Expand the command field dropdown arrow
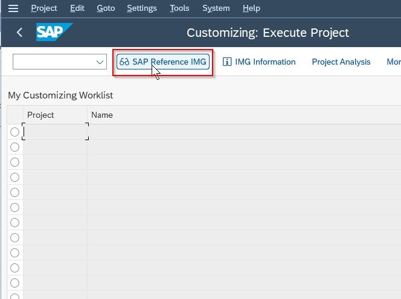 [100, 62]
